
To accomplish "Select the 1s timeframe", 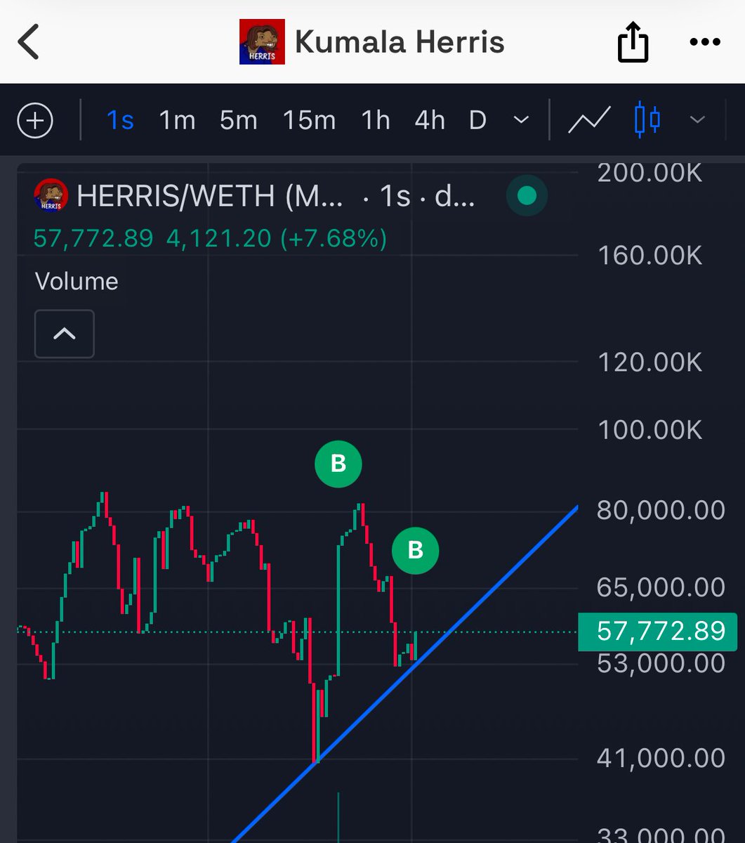I will (120, 121).
